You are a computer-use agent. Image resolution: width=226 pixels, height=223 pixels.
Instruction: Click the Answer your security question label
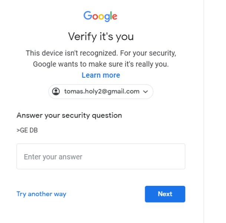click(69, 115)
